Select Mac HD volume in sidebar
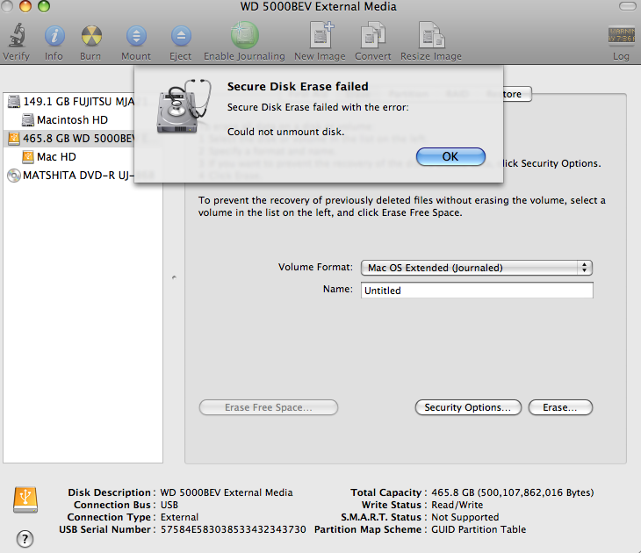Image resolution: width=641 pixels, height=553 pixels. [x=83, y=156]
